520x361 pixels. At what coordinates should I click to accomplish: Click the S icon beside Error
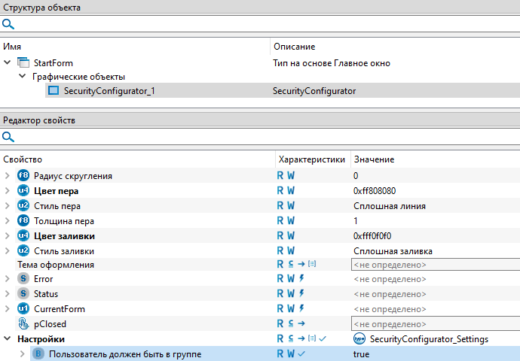pos(23,279)
